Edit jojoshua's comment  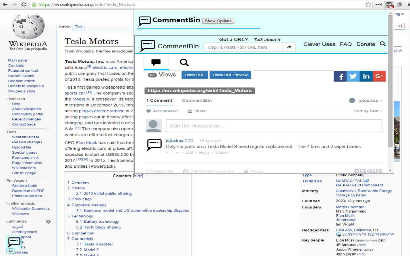pyautogui.click(x=190, y=153)
